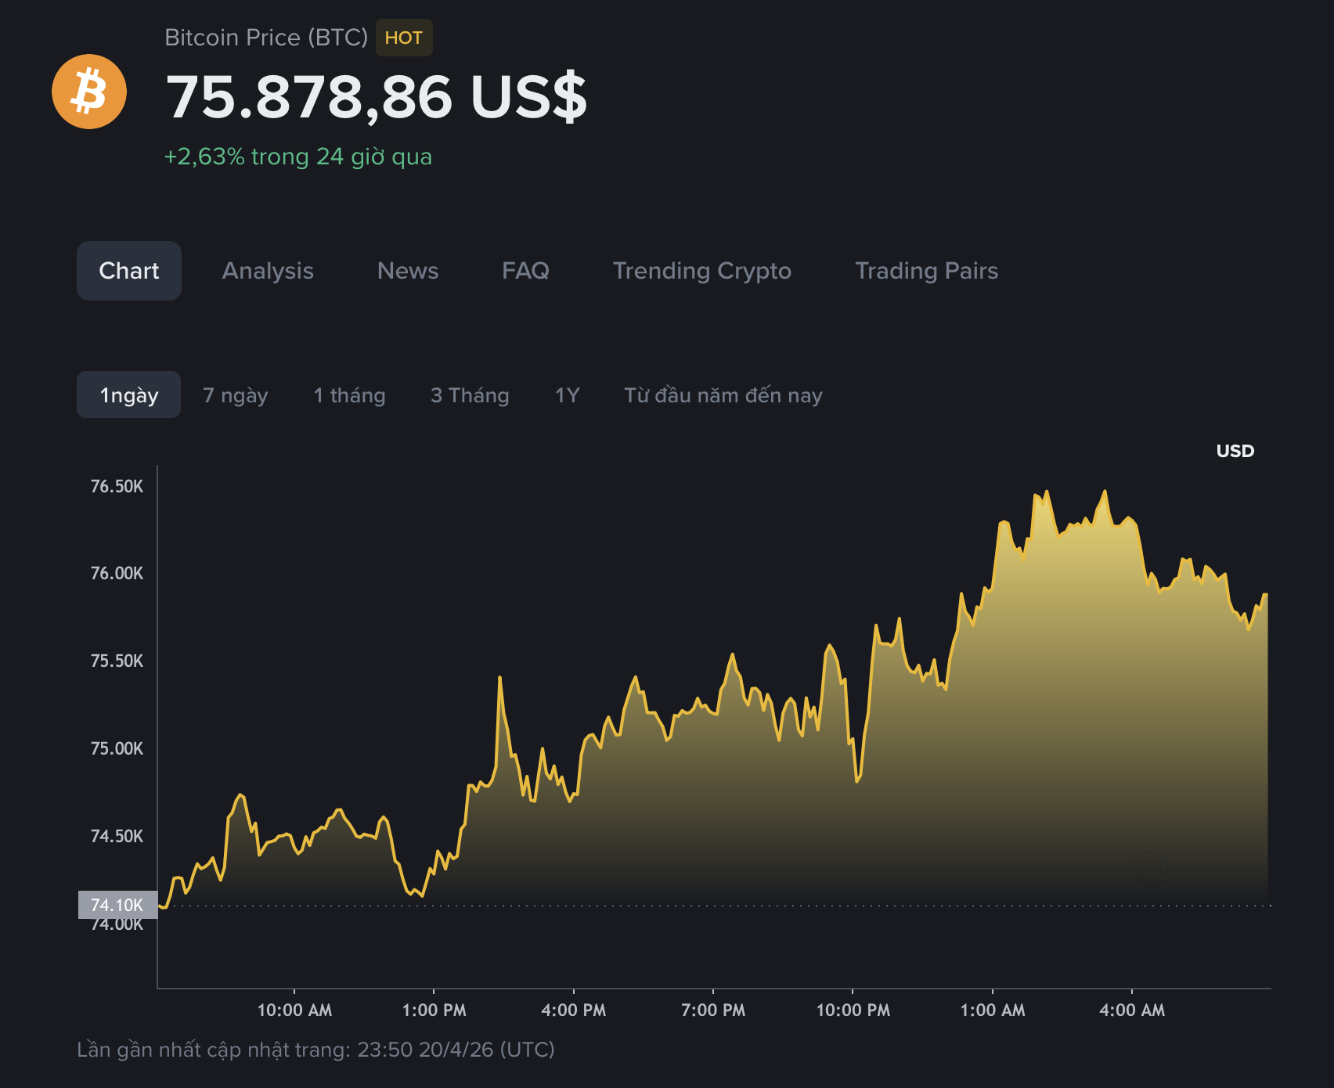This screenshot has width=1334, height=1088.
Task: Click the +2,63% change indicator
Action: tap(300, 157)
